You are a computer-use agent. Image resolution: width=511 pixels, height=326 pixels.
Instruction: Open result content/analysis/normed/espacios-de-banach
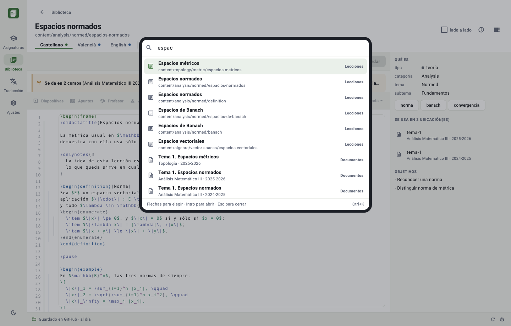pyautogui.click(x=255, y=113)
